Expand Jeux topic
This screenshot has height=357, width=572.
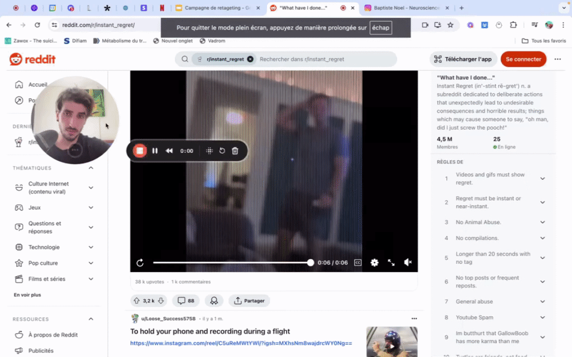pos(91,208)
